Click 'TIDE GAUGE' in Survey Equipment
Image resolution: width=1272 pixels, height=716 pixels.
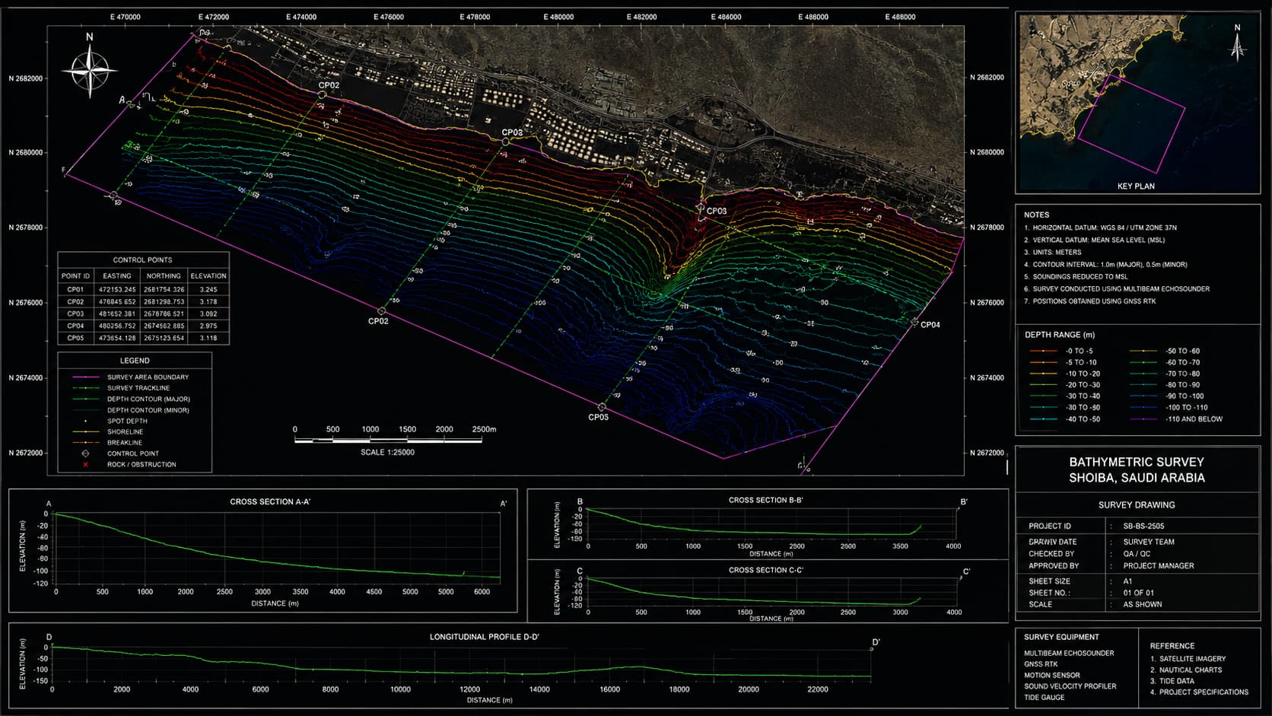point(1044,698)
